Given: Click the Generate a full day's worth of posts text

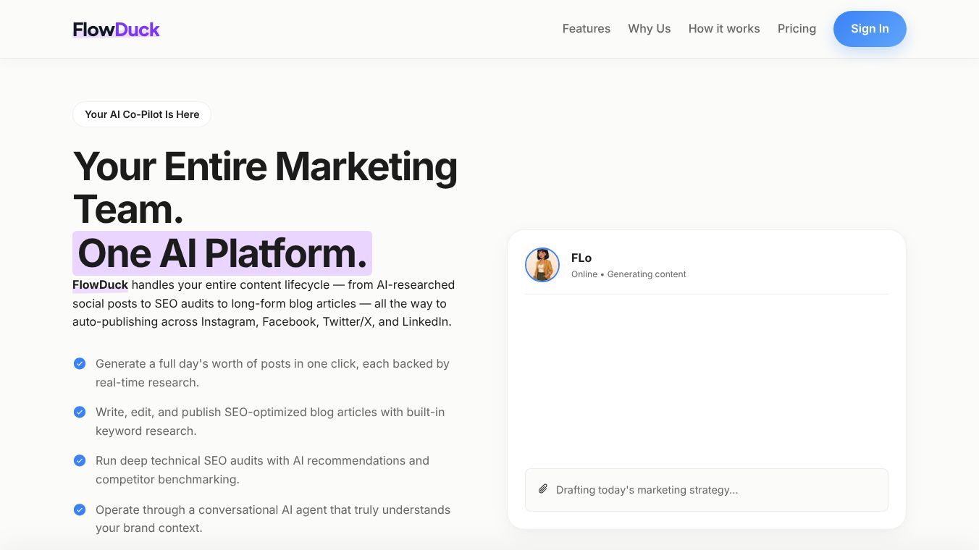Looking at the screenshot, I should [x=272, y=373].
